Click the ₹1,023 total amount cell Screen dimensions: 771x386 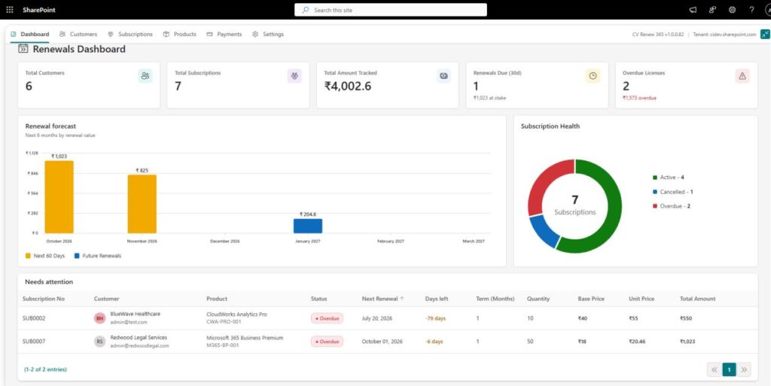click(x=687, y=342)
